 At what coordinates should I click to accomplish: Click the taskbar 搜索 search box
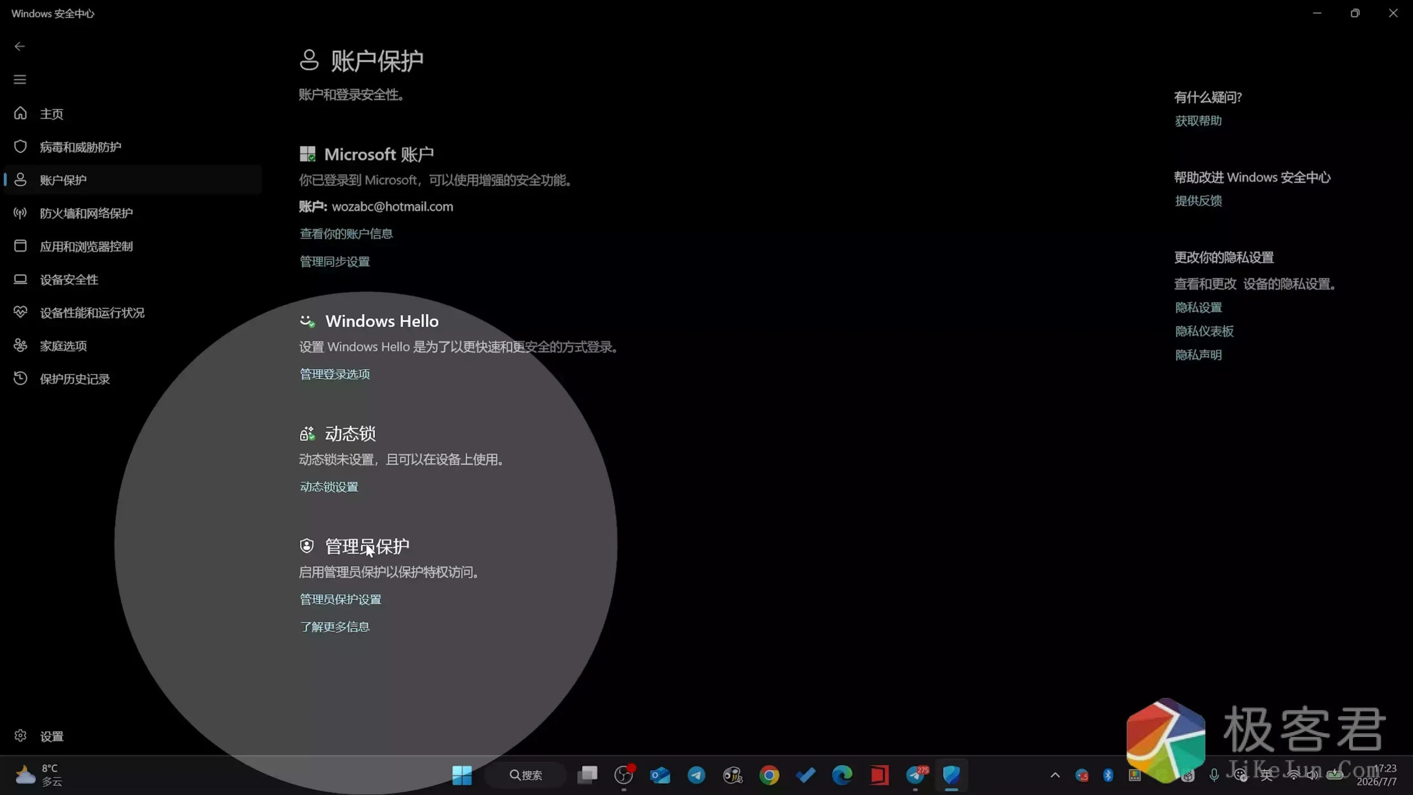point(525,775)
